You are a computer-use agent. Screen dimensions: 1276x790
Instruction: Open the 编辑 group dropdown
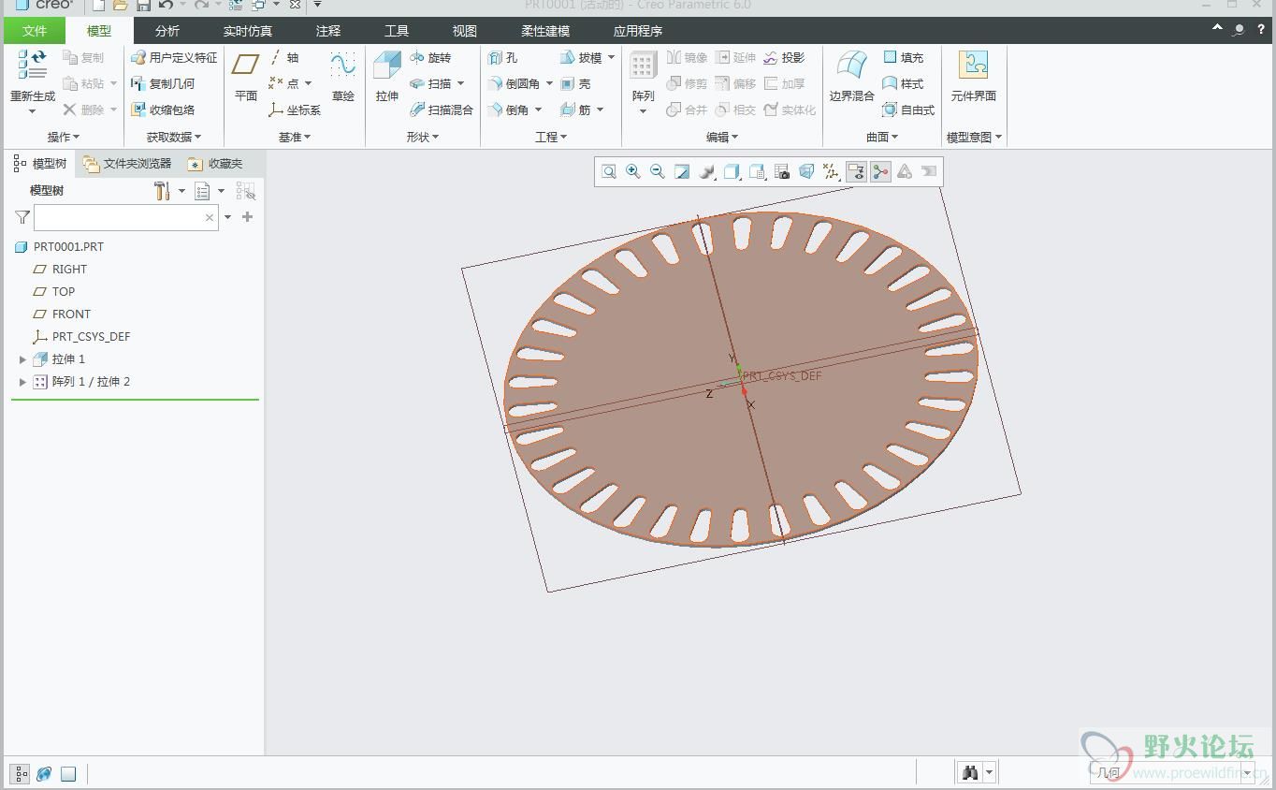click(x=722, y=137)
